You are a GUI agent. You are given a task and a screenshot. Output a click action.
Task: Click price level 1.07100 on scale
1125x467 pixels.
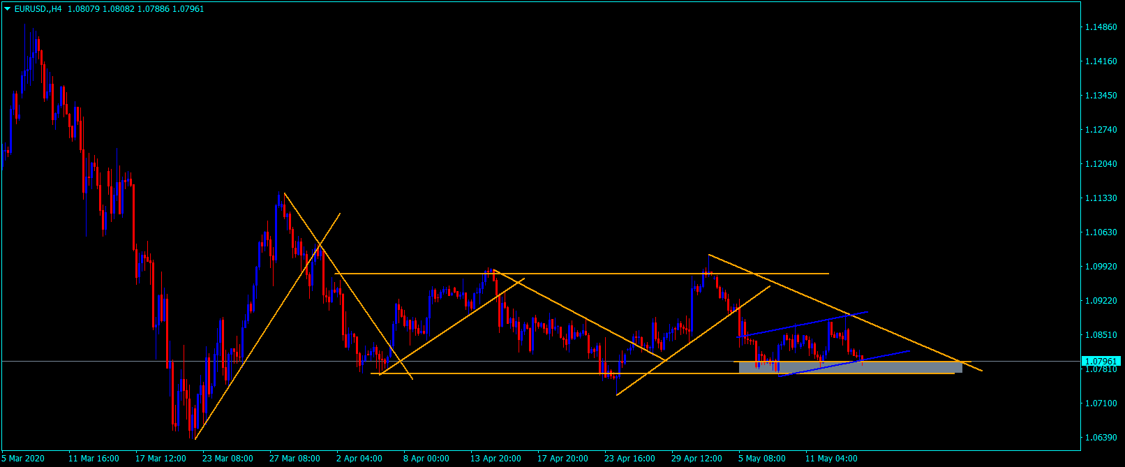point(1100,403)
